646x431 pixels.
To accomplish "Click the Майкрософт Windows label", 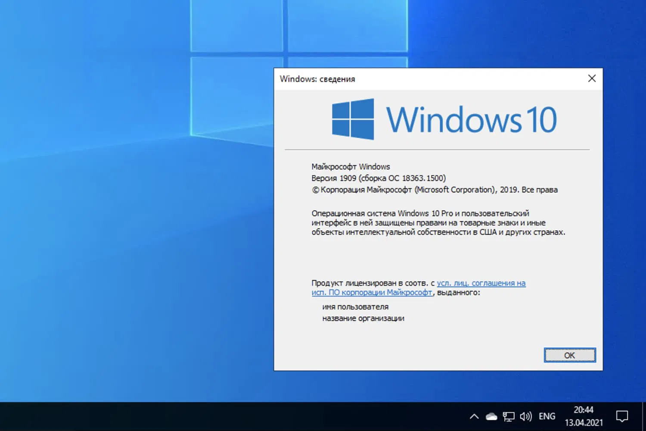I will [351, 166].
